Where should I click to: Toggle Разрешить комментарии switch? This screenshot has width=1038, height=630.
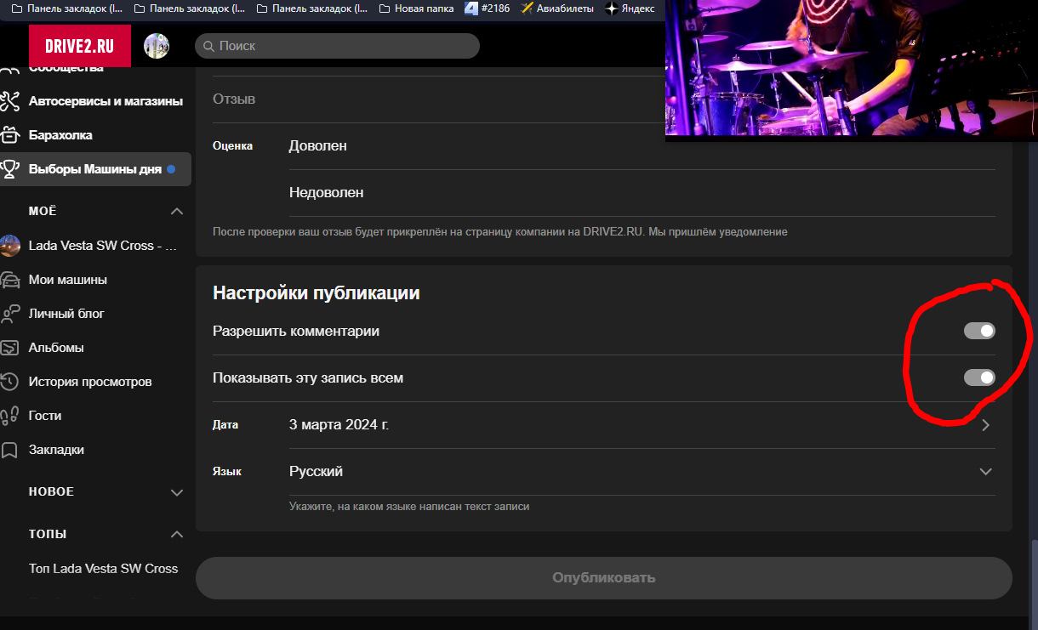click(x=978, y=331)
